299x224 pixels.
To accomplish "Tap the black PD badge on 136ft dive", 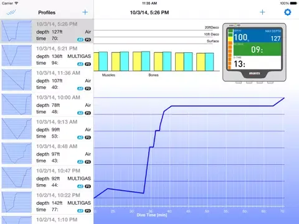I will [88, 64].
